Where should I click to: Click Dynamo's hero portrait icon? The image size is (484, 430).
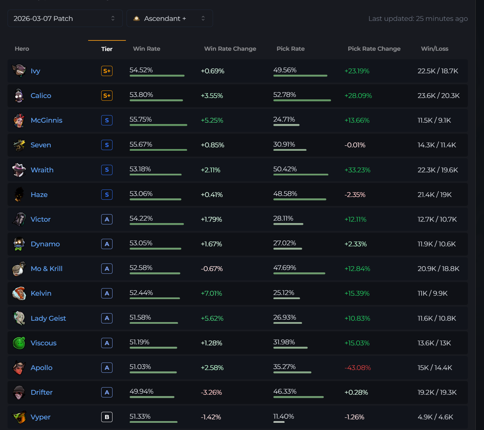pyautogui.click(x=19, y=244)
